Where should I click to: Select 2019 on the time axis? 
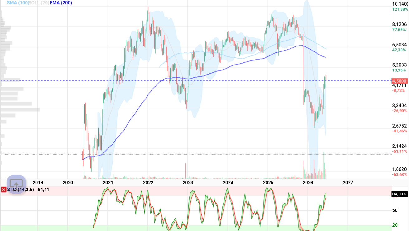click(x=38, y=182)
